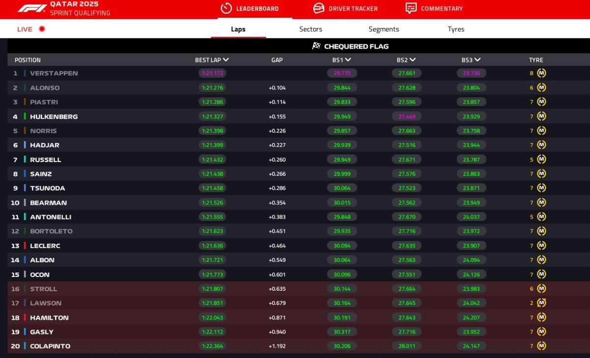Switch to the Segments tab

(x=383, y=29)
